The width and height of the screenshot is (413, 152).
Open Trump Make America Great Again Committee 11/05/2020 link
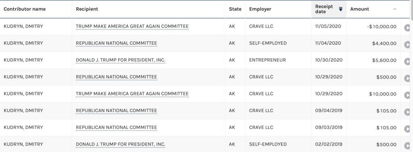coord(132,26)
